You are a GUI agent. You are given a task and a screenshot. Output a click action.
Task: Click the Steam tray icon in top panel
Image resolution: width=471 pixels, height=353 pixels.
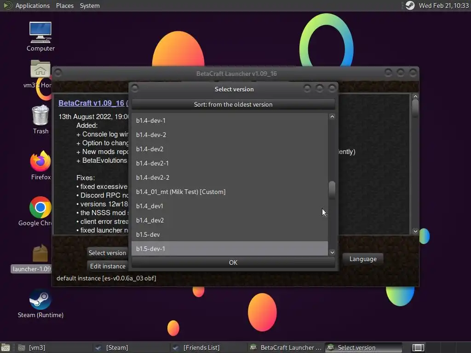point(410,6)
